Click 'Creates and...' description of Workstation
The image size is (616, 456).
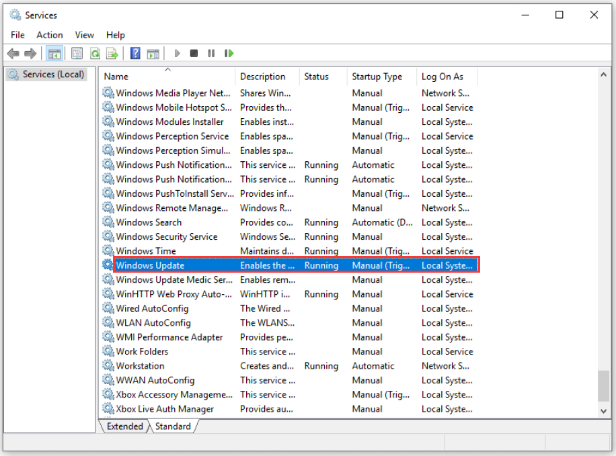267,366
